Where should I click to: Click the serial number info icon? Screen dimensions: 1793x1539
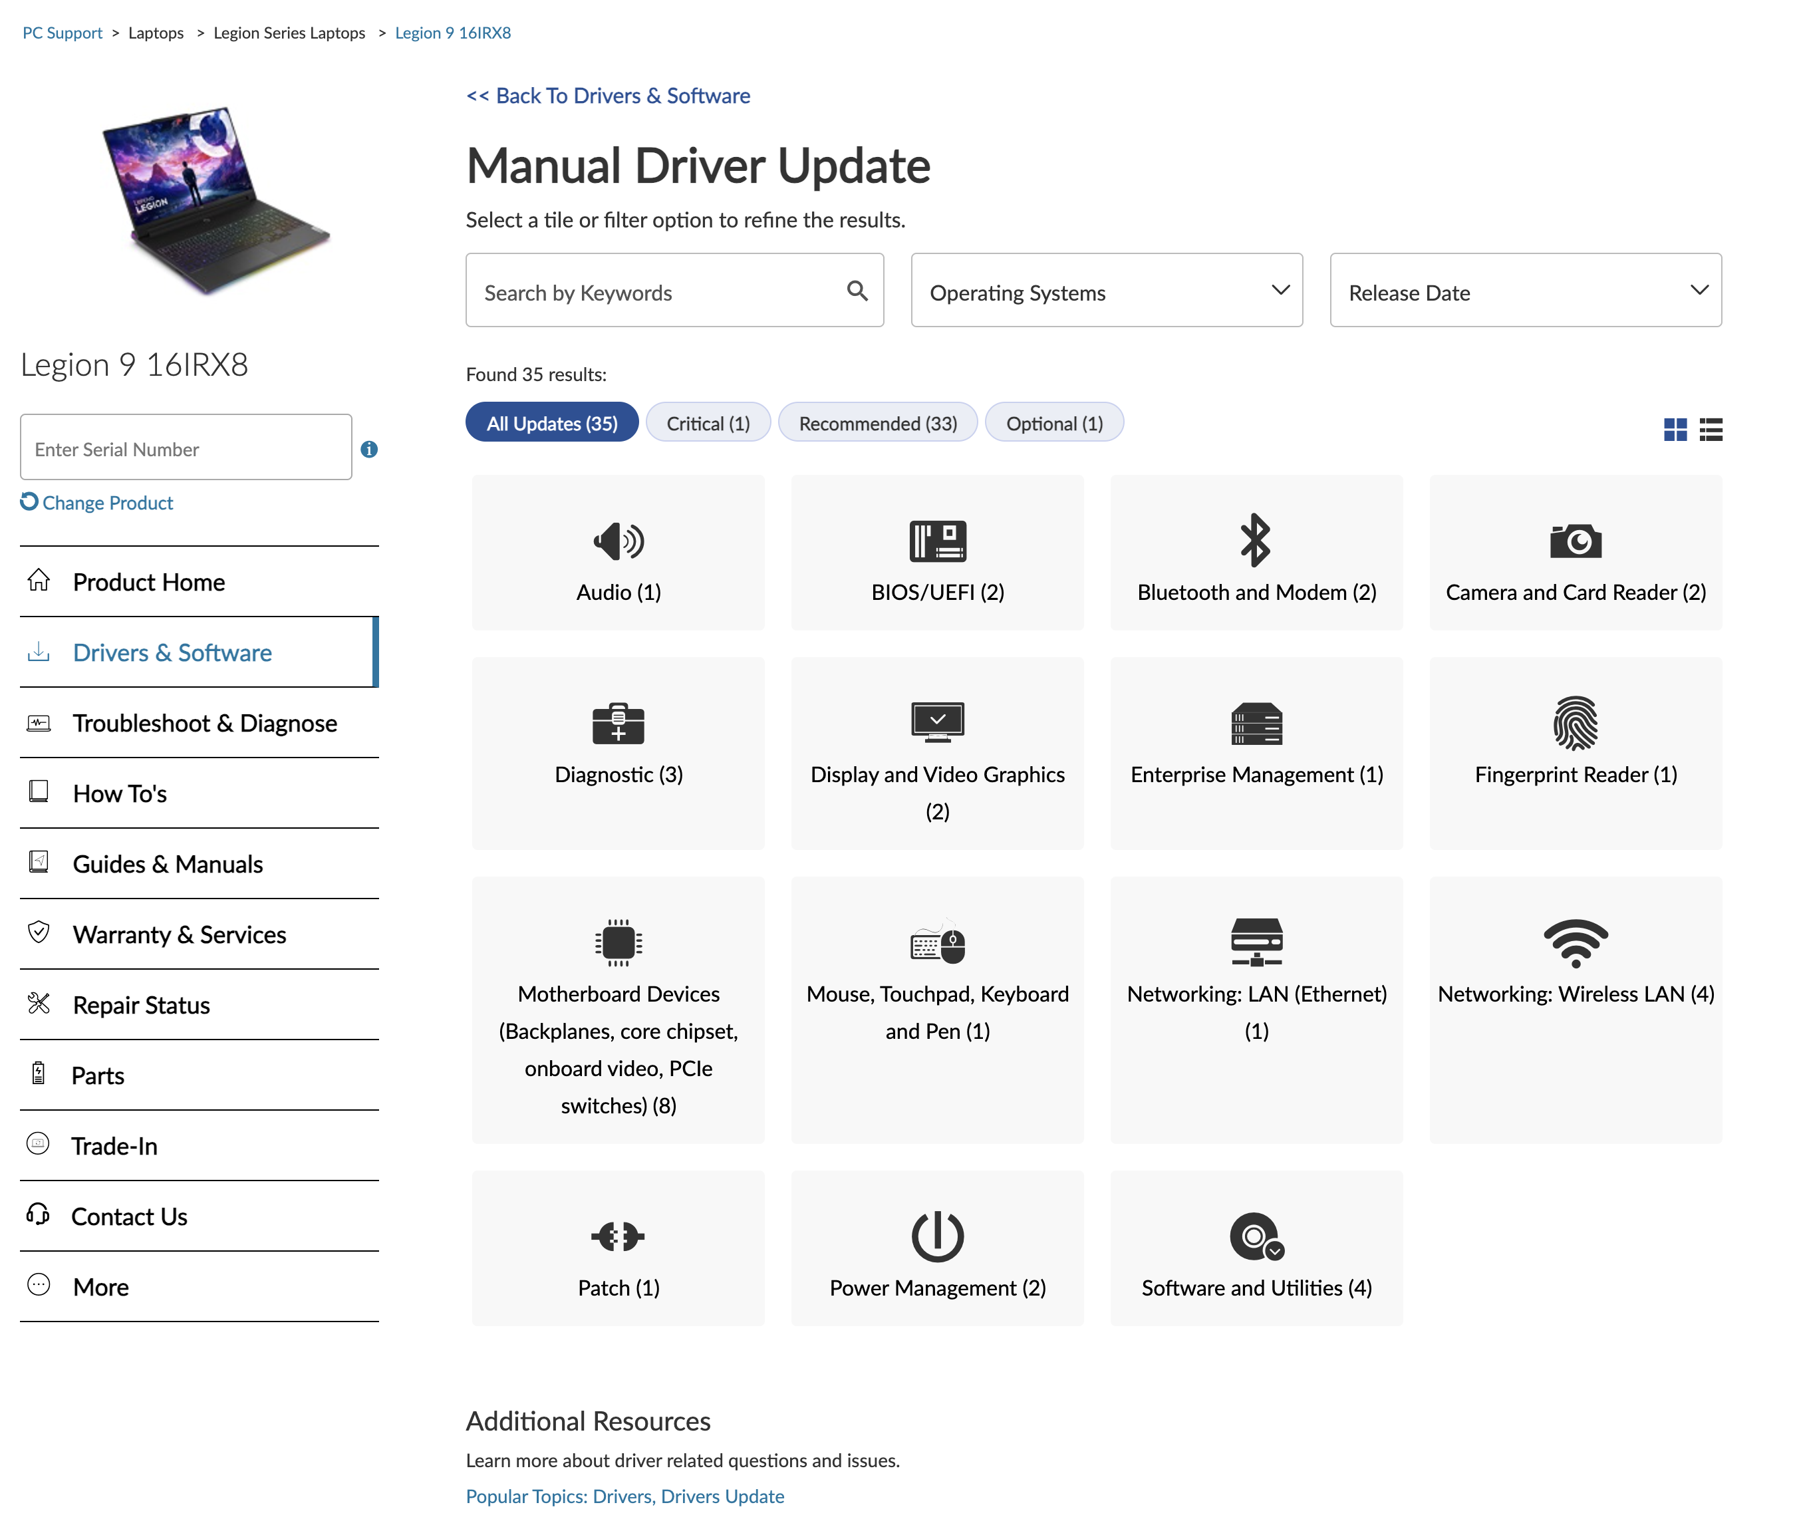click(370, 449)
